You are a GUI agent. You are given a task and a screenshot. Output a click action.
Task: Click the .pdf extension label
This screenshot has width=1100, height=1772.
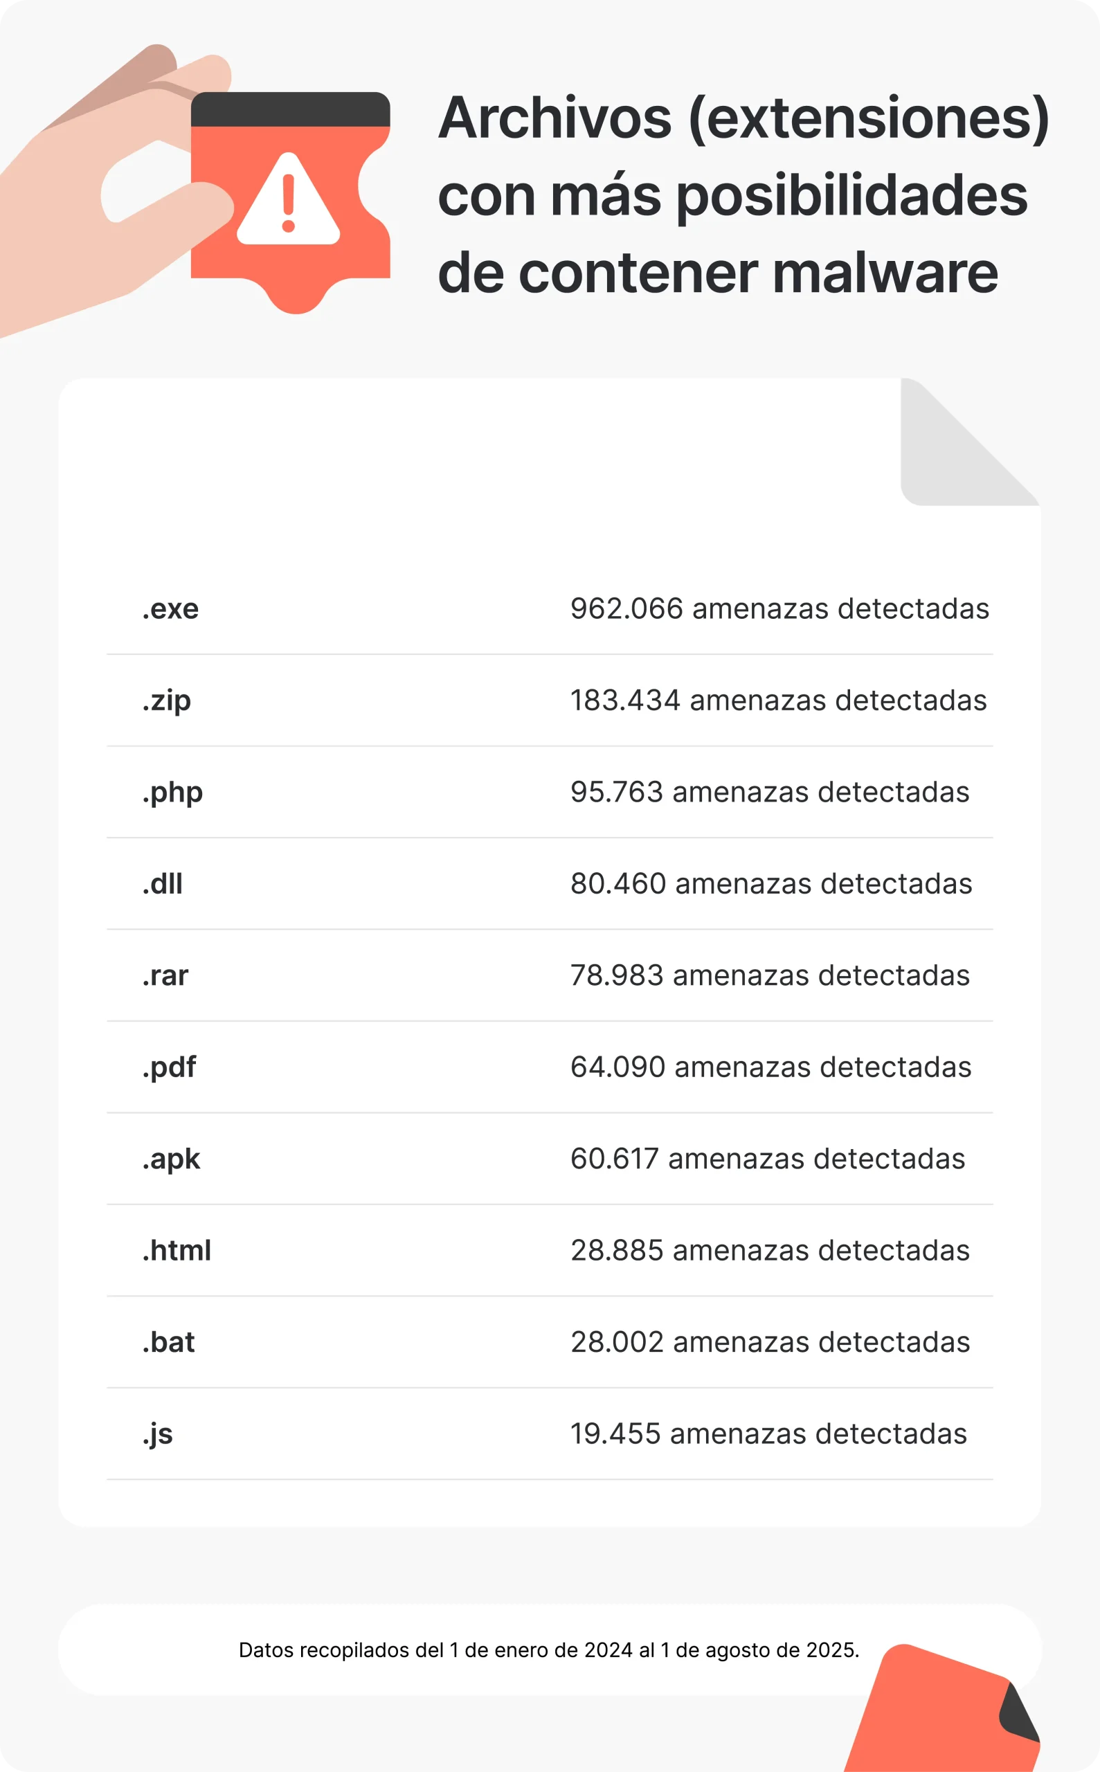(170, 1067)
